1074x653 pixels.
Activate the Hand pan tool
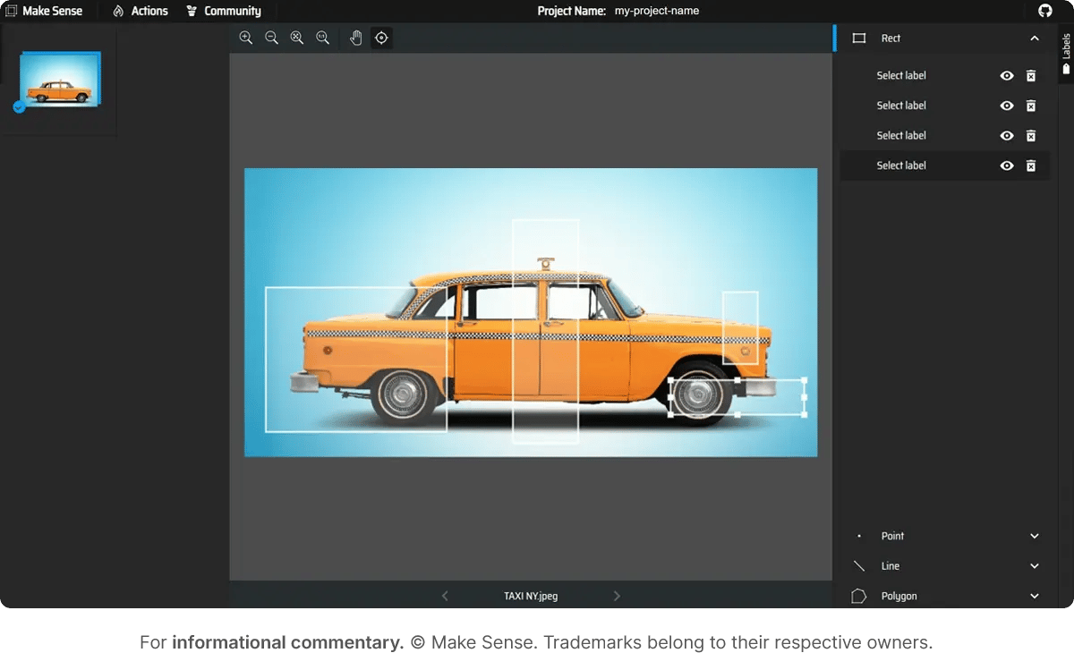(356, 38)
